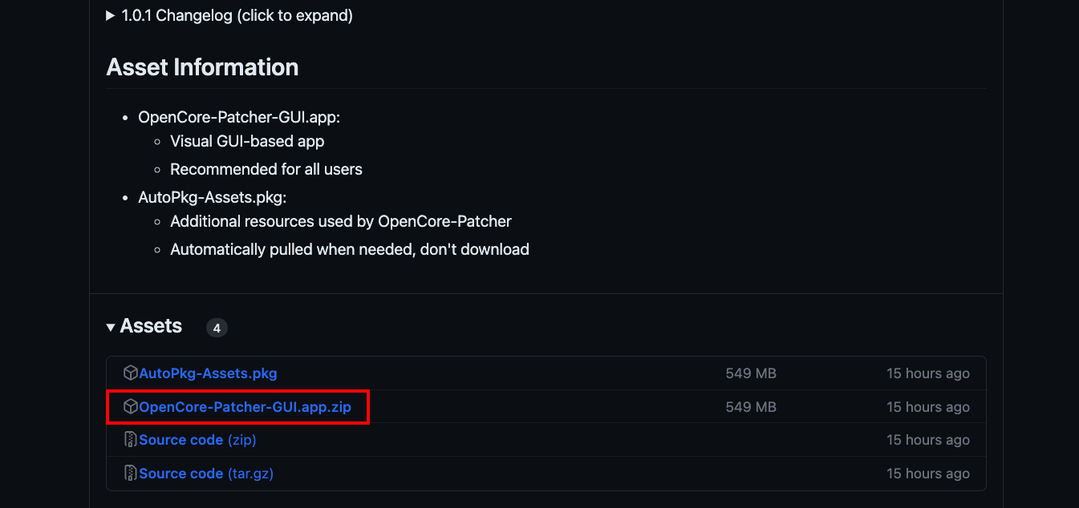
Task: Click the timestamp on the Source code (zip) row
Action: pyautogui.click(x=927, y=440)
